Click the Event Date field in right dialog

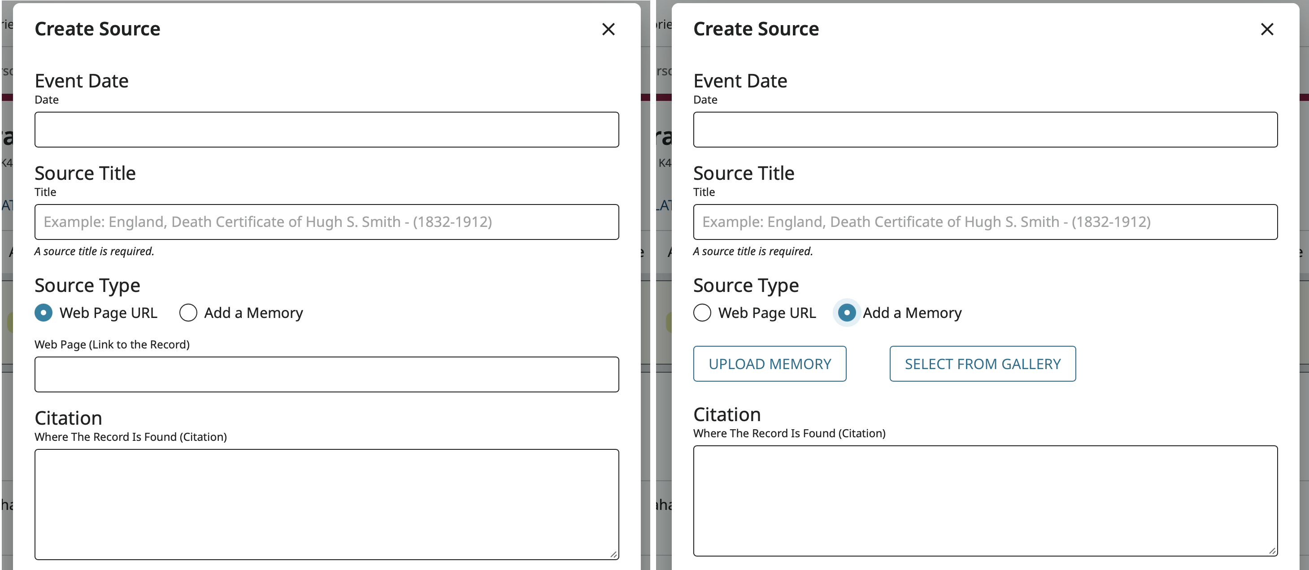click(985, 130)
